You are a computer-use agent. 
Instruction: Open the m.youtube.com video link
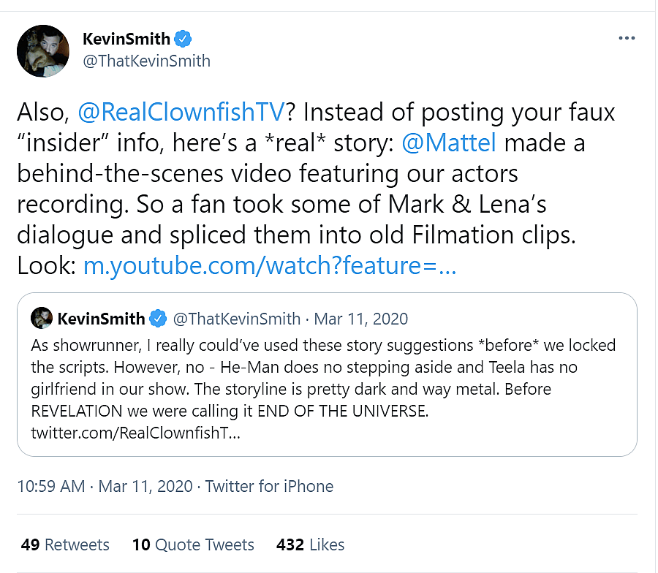coord(270,266)
